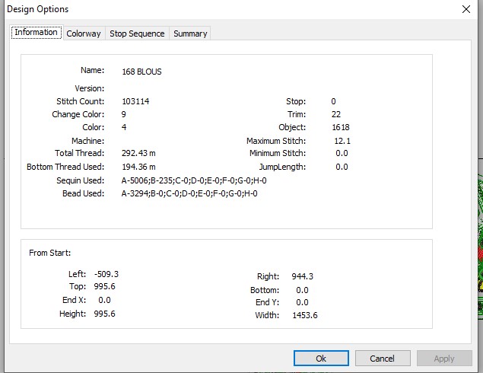
Task: Click the Bottom Thread Used value 194.36 m
Action: point(138,167)
